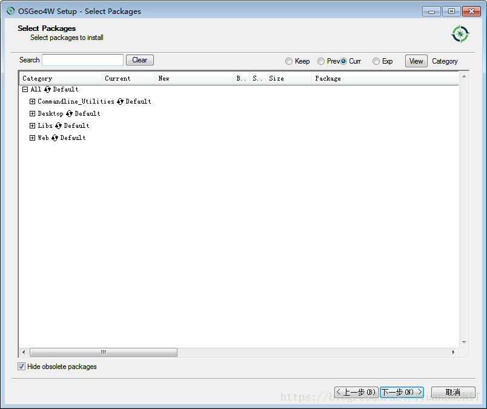
Task: Click the 取消 cancel button
Action: click(453, 392)
